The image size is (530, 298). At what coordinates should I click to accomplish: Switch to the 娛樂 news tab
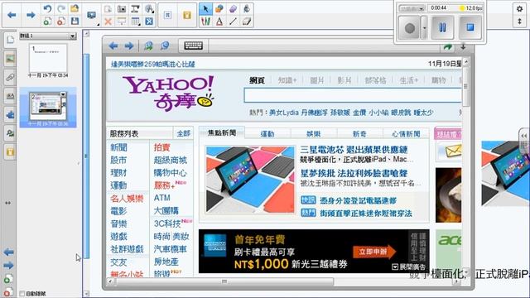coord(313,134)
